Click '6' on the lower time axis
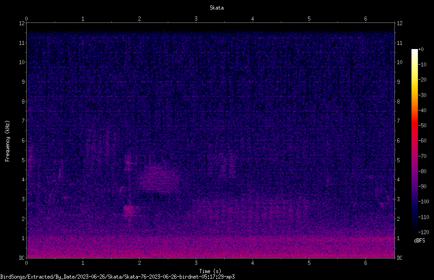The width and height of the screenshot is (434, 280). tap(365, 263)
